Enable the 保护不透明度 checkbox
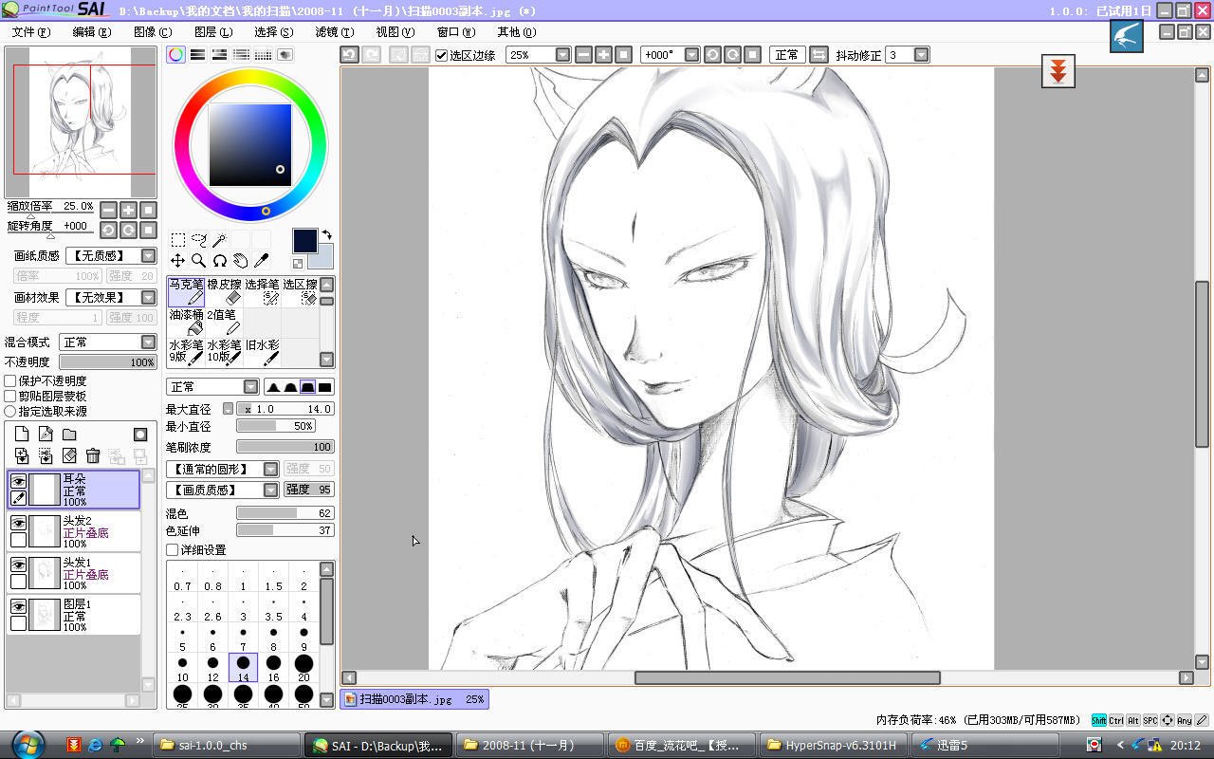This screenshot has width=1214, height=759. point(10,381)
